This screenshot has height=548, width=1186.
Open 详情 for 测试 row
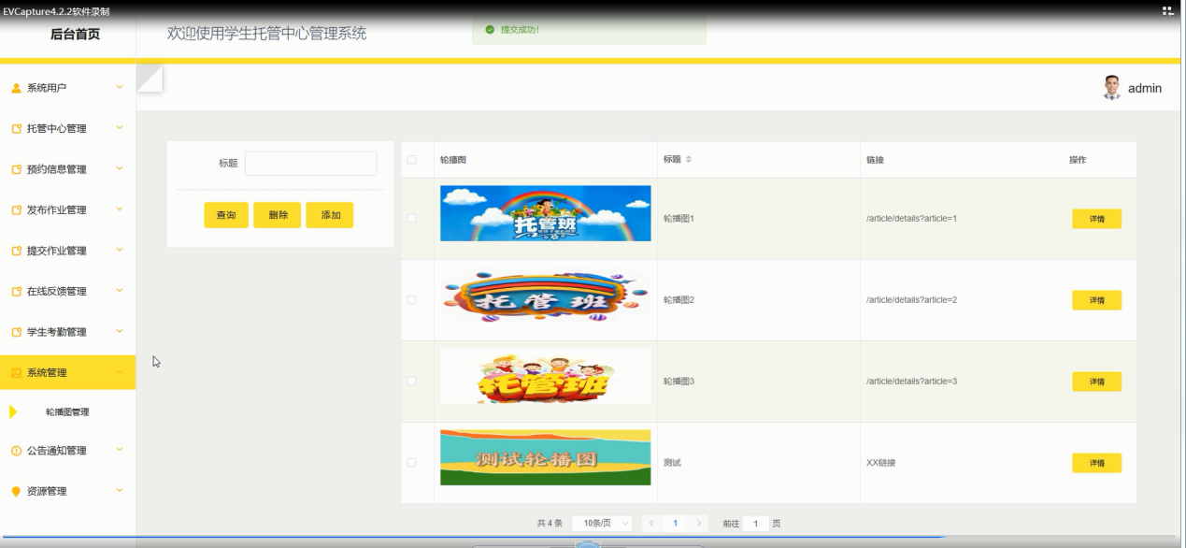[x=1096, y=463]
